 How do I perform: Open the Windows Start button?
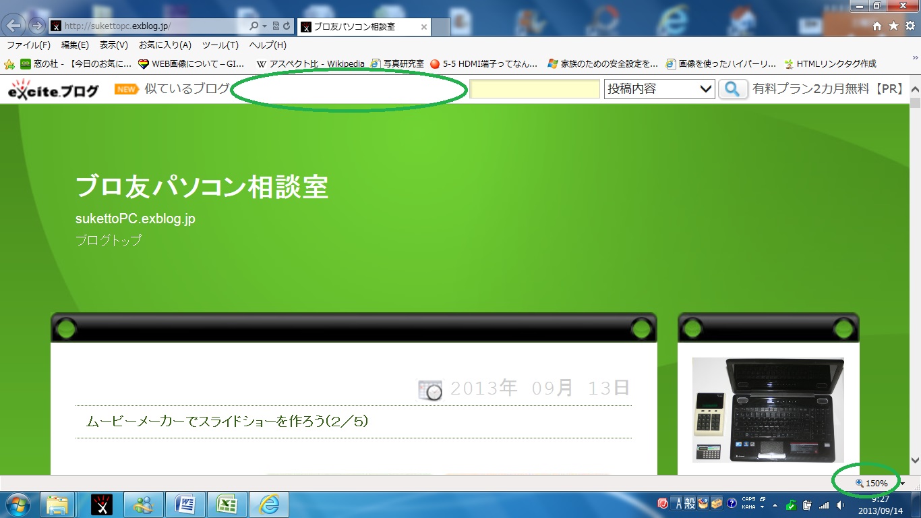pyautogui.click(x=18, y=505)
